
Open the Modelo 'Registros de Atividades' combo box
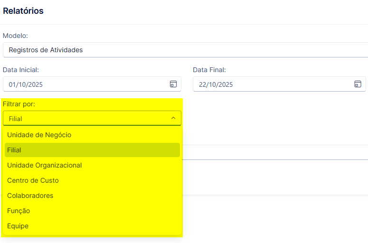click(x=185, y=50)
